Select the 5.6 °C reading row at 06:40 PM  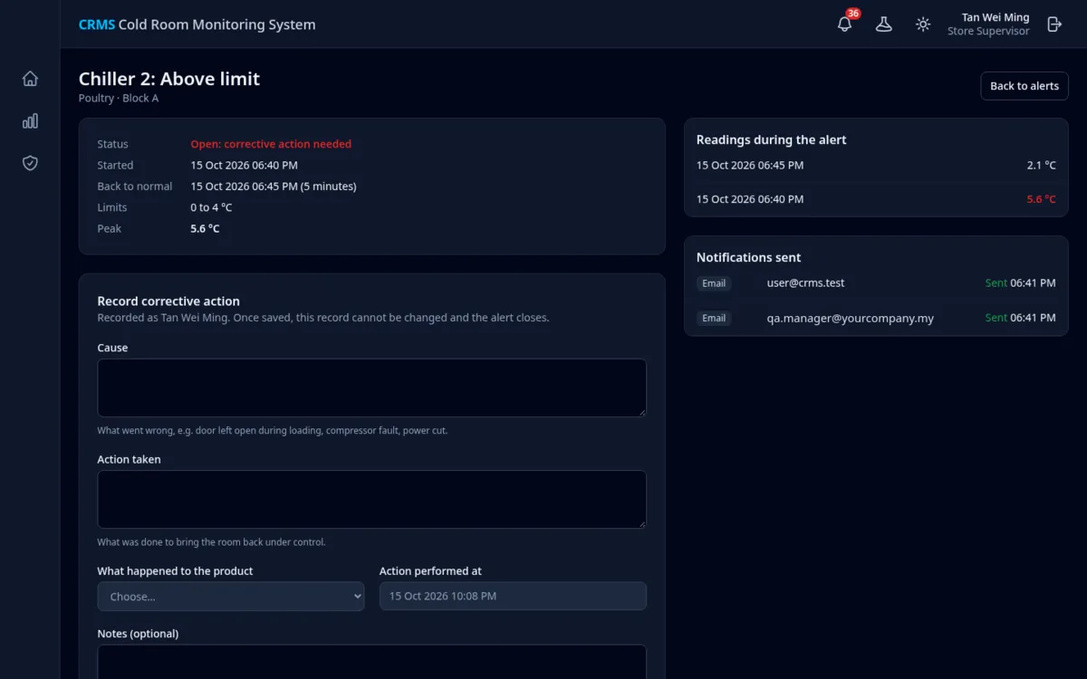tap(876, 199)
